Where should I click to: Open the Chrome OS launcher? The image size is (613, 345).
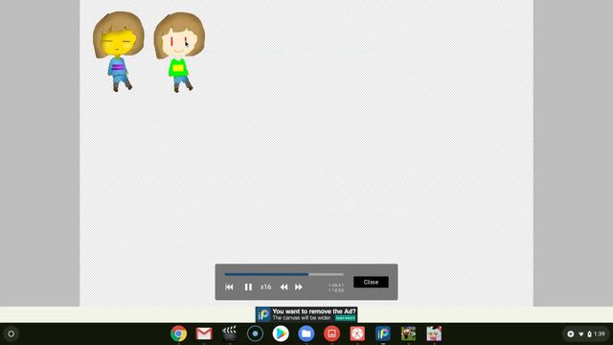(11, 333)
